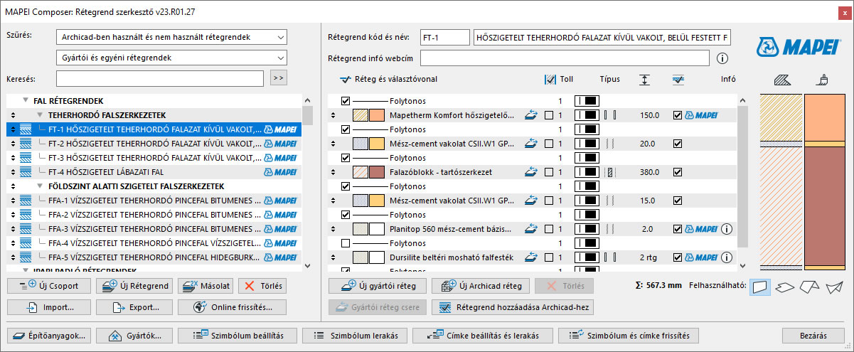The height and width of the screenshot is (352, 854).
Task: Click the Online frissítés... button
Action: click(x=230, y=308)
